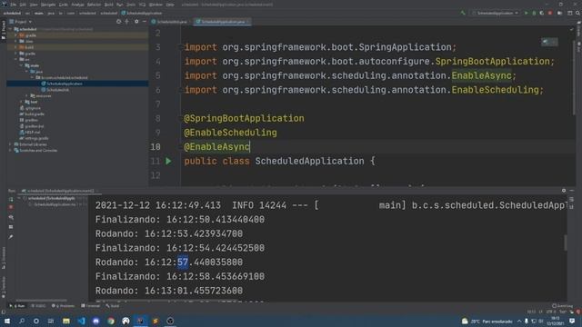Image resolution: width=582 pixels, height=327 pixels.
Task: Open Visual Studio Code from taskbar
Action: [x=81, y=321]
